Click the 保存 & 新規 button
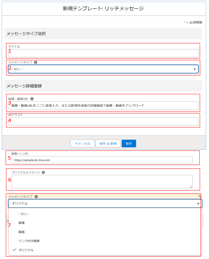This screenshot has height=259, width=209. pos(108,143)
